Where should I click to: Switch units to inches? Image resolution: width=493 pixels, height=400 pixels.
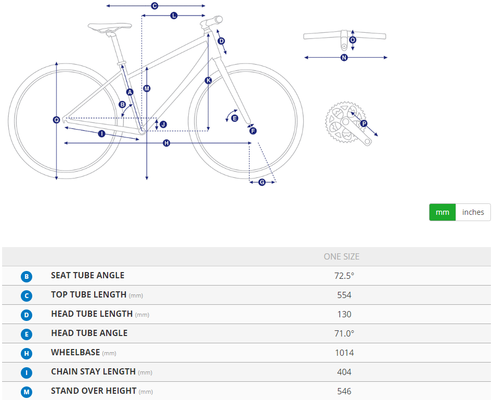pos(473,212)
